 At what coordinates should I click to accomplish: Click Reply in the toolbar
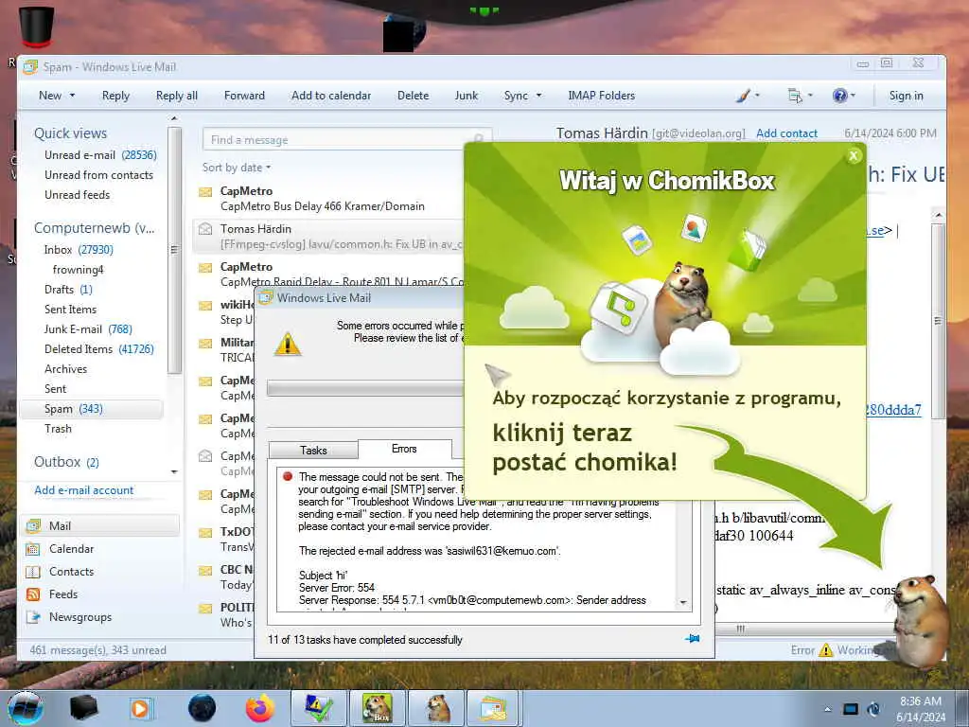(x=115, y=96)
